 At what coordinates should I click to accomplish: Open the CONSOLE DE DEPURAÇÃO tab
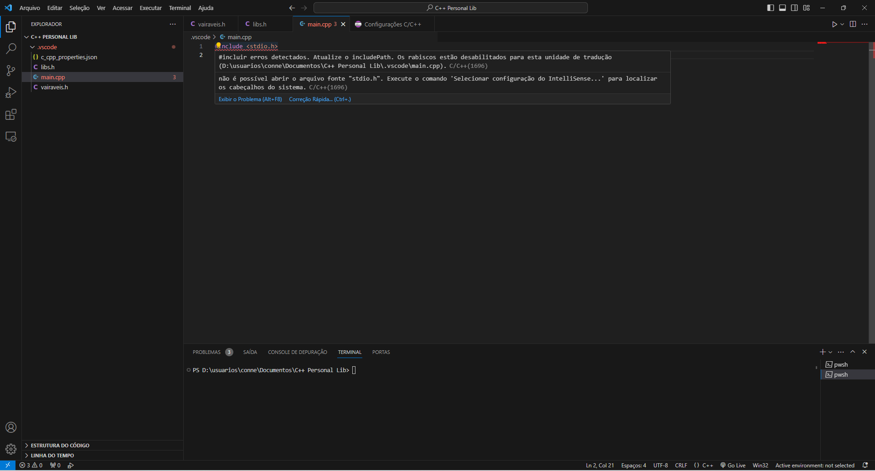coord(297,352)
